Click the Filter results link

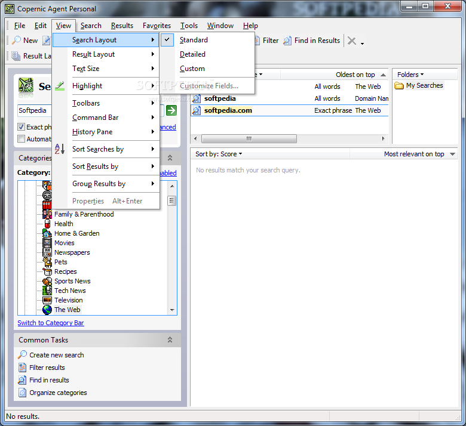(x=47, y=368)
